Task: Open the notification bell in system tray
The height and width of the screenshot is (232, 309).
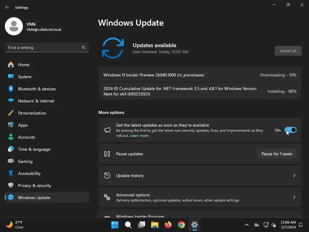Action: [x=301, y=225]
